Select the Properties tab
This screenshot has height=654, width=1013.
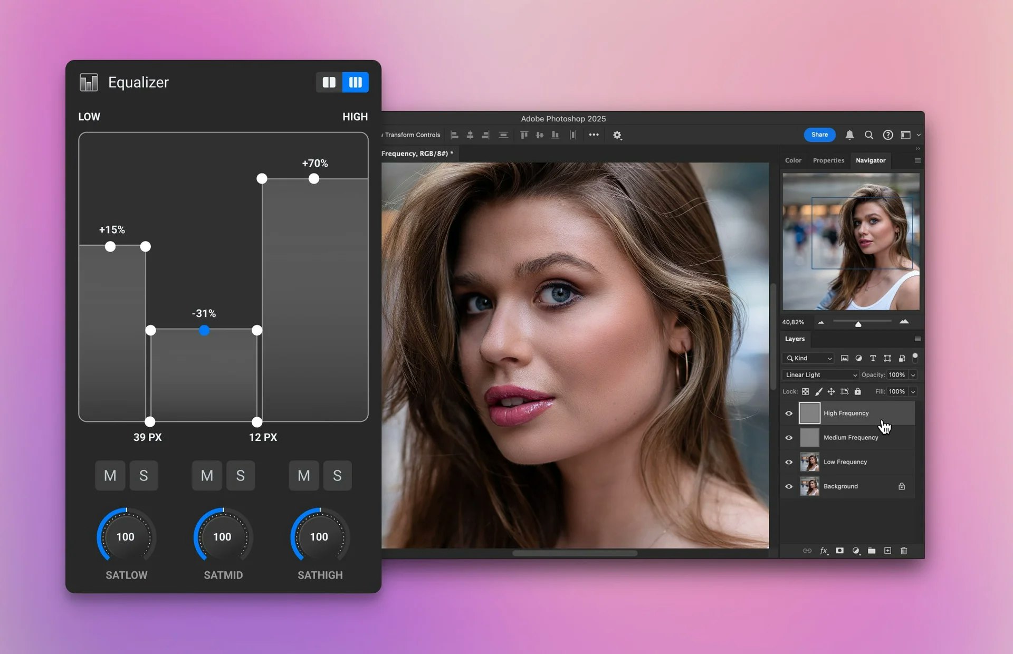point(828,160)
